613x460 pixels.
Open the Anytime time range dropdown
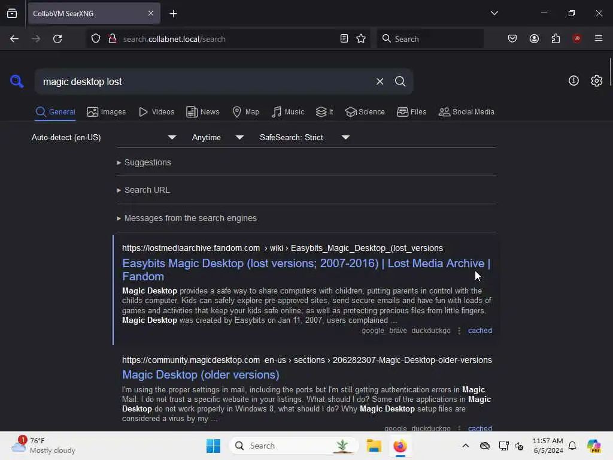coord(217,137)
